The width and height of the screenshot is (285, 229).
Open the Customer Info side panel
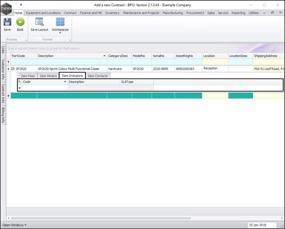[3, 69]
